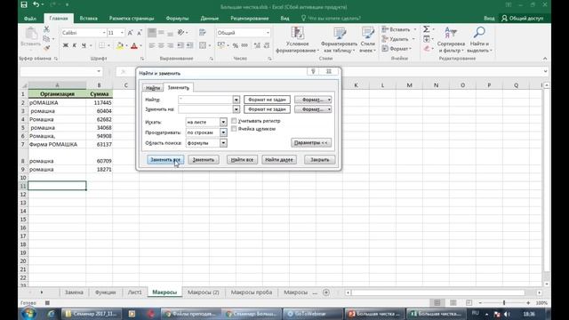
Task: Open the 'Заменить на' field dropdown arrow
Action: 236,109
